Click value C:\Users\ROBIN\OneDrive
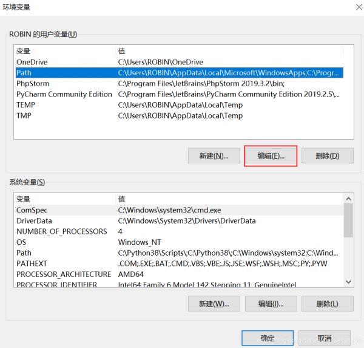 coord(160,62)
